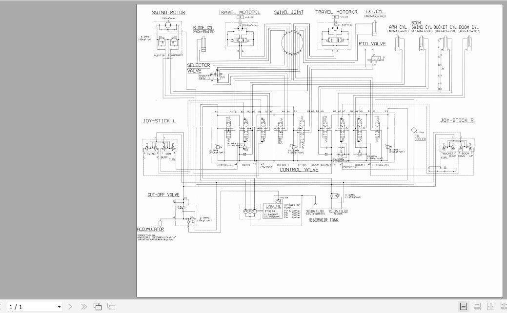The width and height of the screenshot is (507, 313).
Task: Click the ENGINE box label
Action: [x=273, y=206]
